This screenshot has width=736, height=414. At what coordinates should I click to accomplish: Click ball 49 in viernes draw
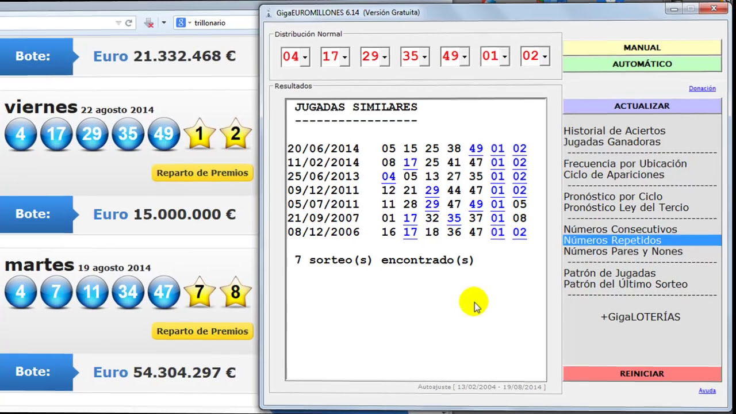click(x=163, y=134)
